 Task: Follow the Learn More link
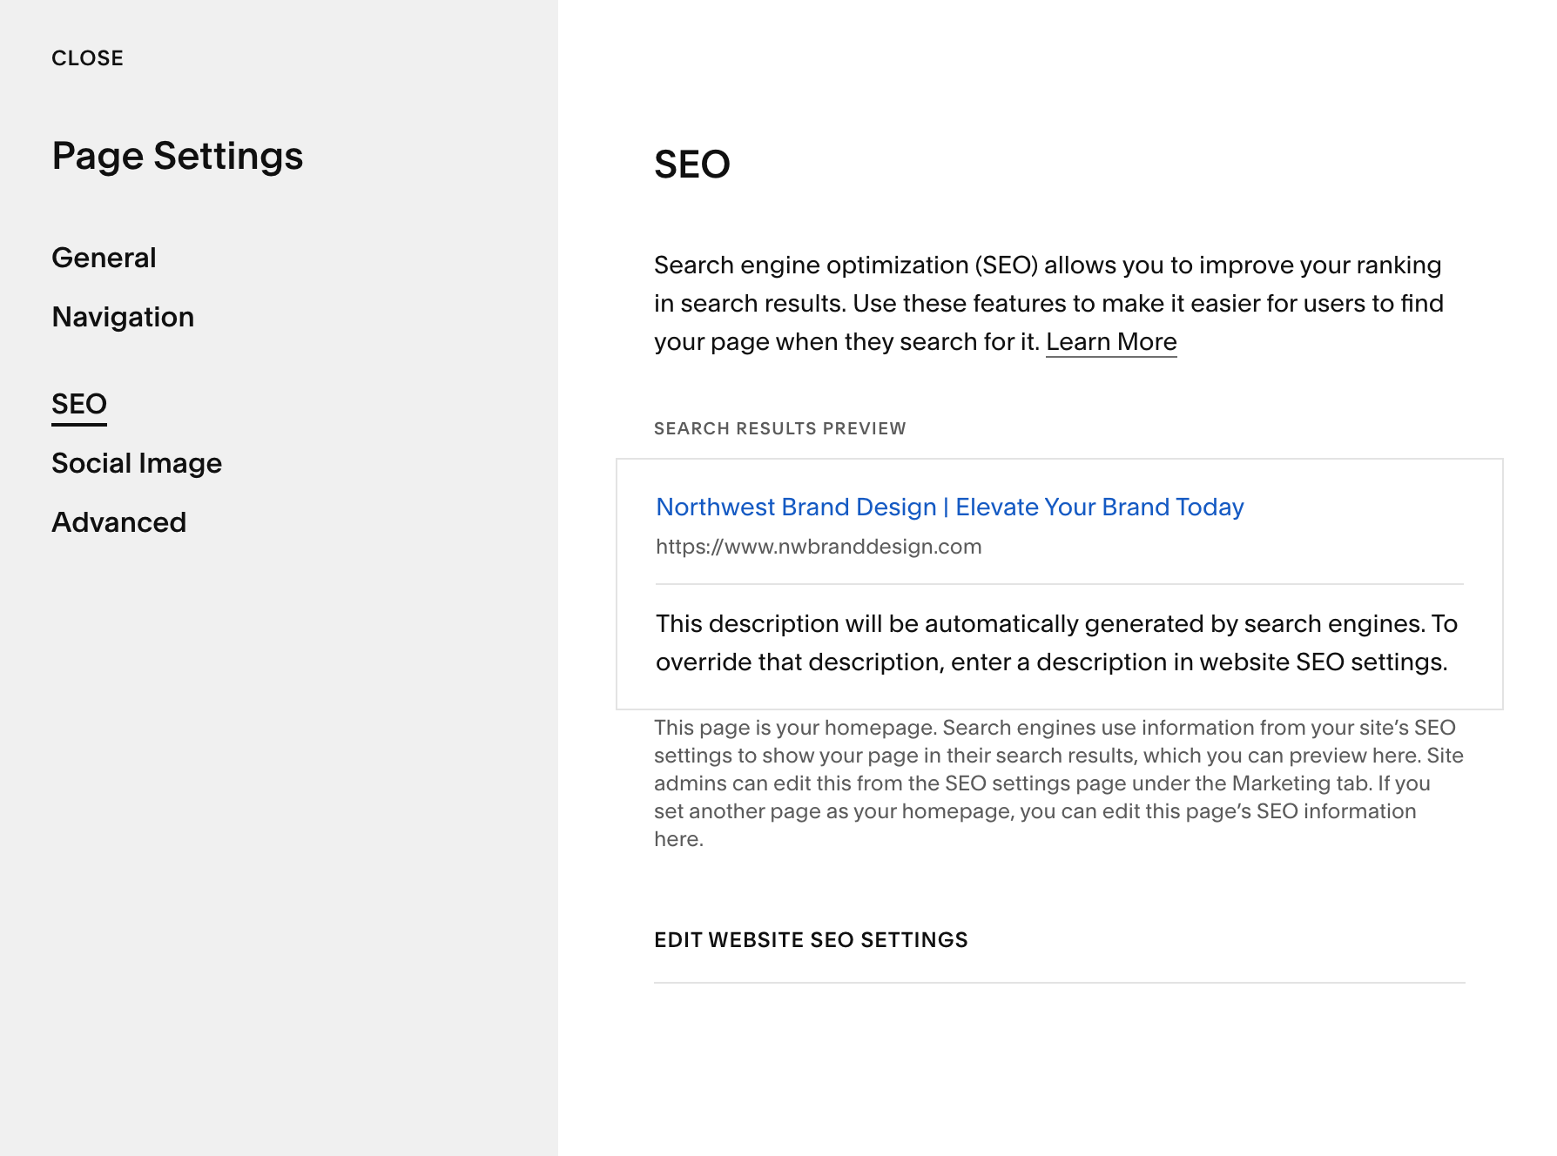1111,342
